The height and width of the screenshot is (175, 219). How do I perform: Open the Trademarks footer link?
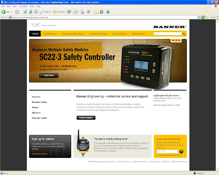tap(154, 162)
